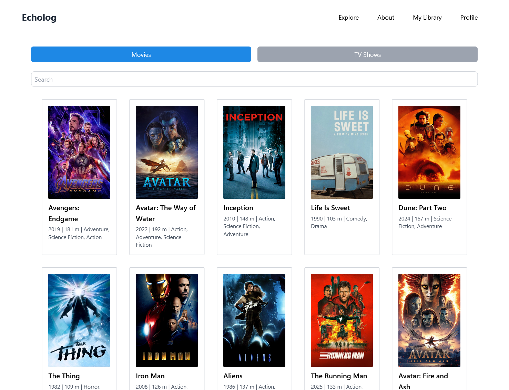
Task: Select the Iron Man movie title
Action: [150, 376]
